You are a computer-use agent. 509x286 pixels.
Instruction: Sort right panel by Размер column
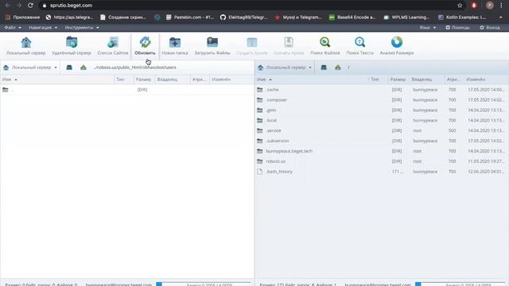click(x=398, y=79)
